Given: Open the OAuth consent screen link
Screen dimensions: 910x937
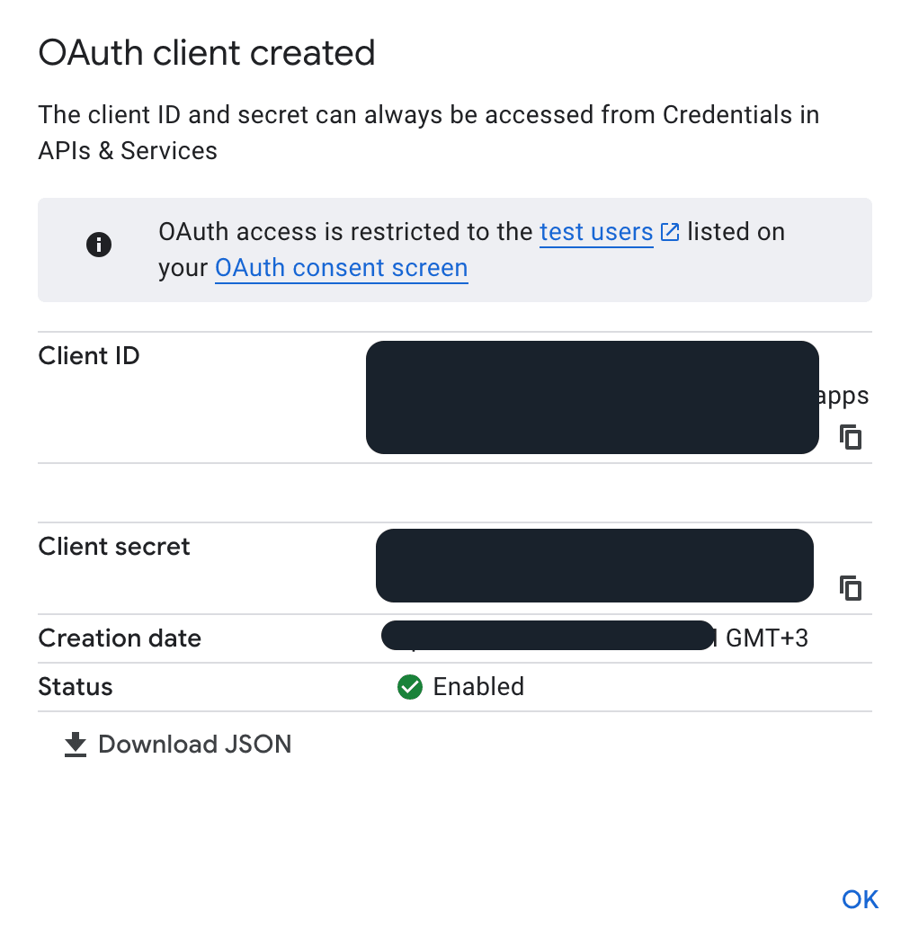Looking at the screenshot, I should [x=341, y=268].
